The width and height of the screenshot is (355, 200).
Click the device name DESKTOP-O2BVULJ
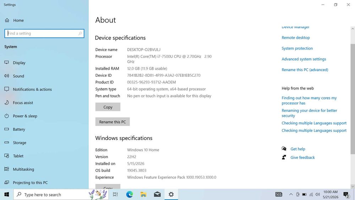tap(143, 50)
